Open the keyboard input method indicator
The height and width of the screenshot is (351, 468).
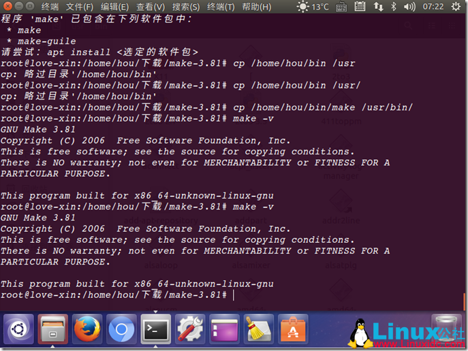[341, 7]
